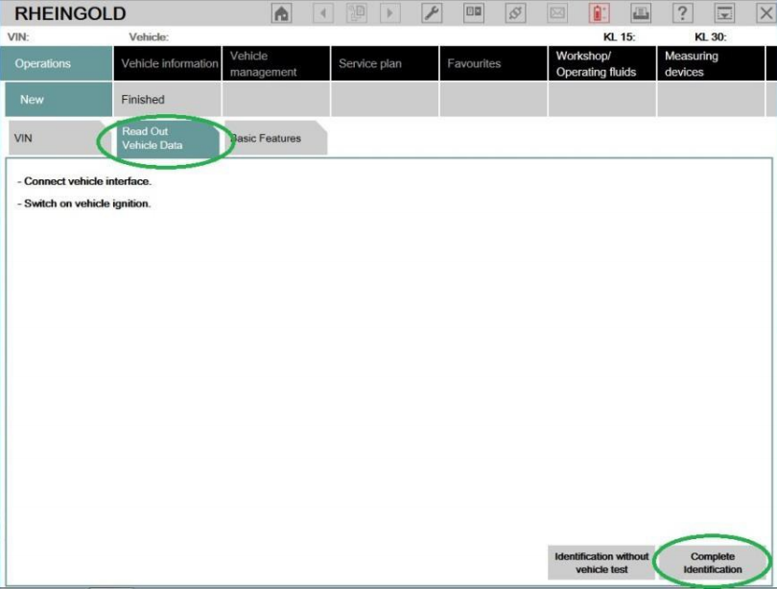Open the process history pages icon
The height and width of the screenshot is (589, 777).
[356, 12]
